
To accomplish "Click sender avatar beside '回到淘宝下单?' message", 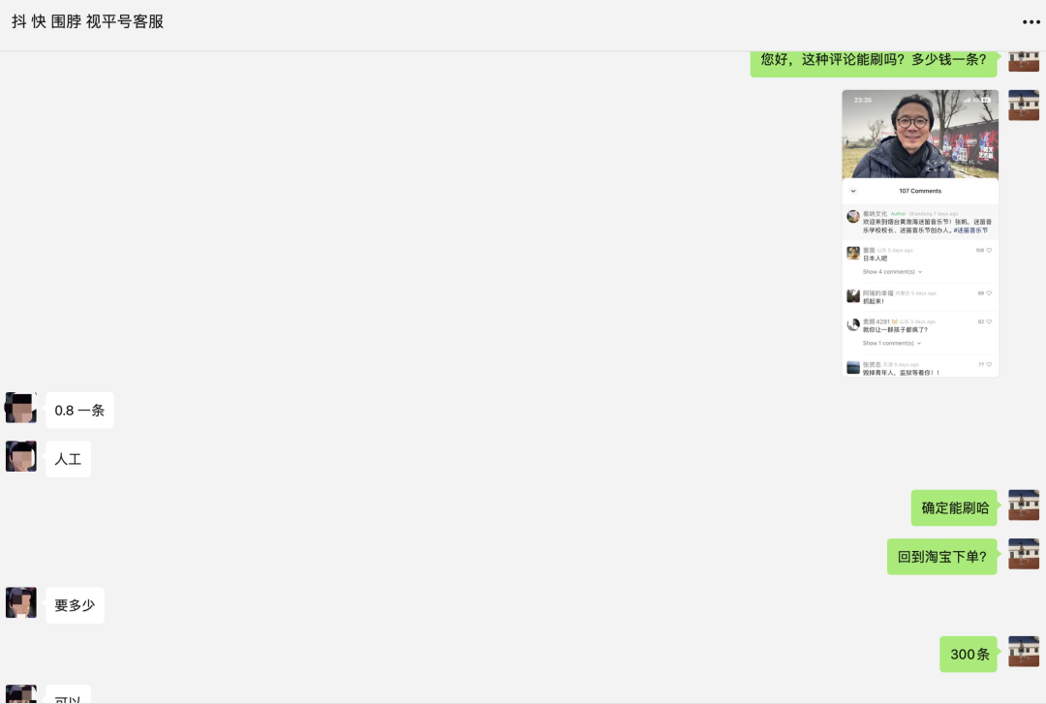I will [x=1024, y=554].
